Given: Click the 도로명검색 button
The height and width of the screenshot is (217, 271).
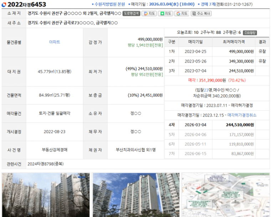Looking at the screenshot, I should tap(131, 14).
